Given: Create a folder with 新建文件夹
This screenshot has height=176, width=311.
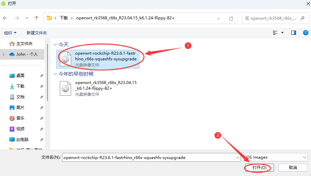Looking at the screenshot, I should tap(37, 33).
